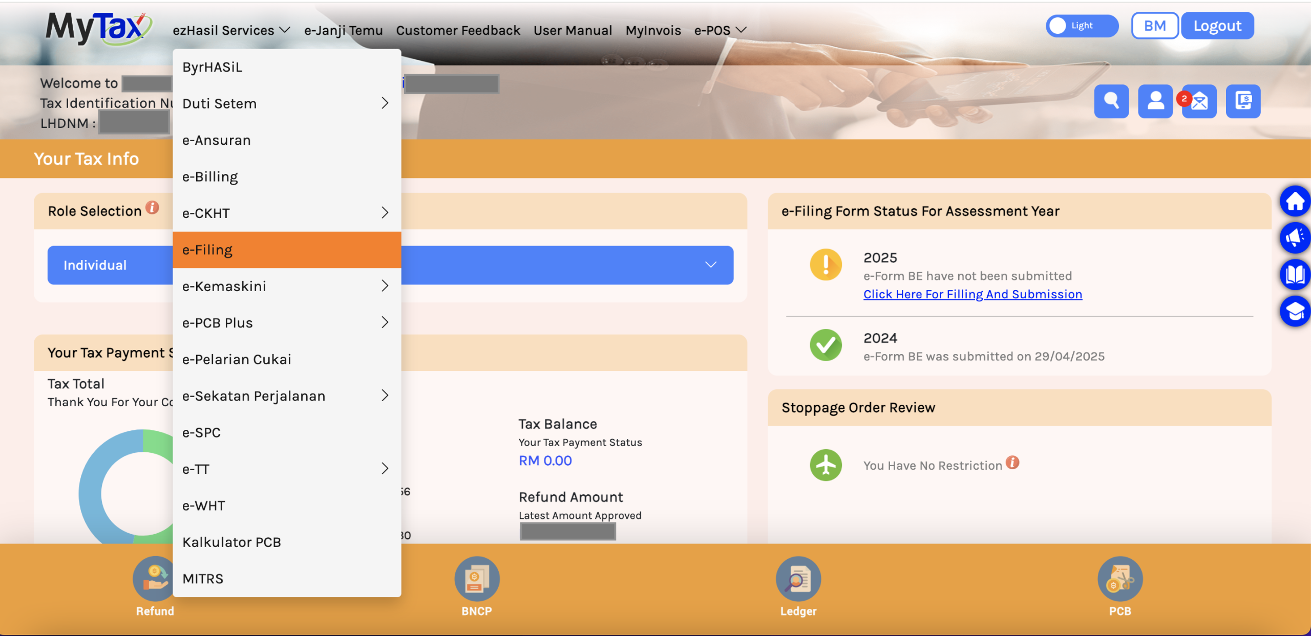Open the BNCP icon shortcut
The width and height of the screenshot is (1311, 636).
[x=476, y=579]
